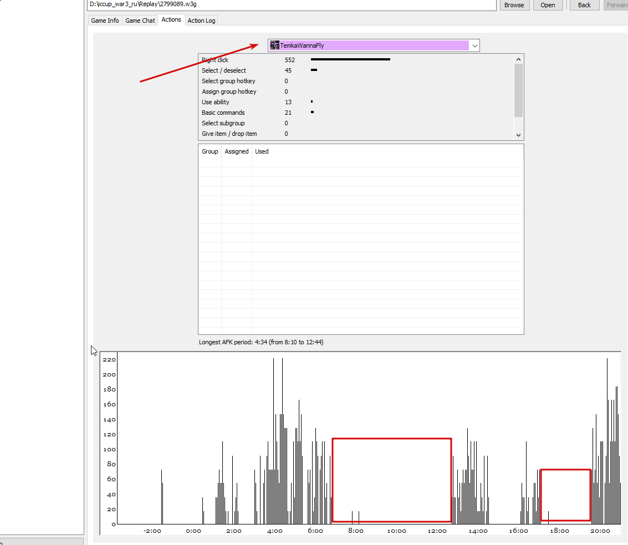628x545 pixels.
Task: Click the 13 use ability count
Action: point(288,102)
